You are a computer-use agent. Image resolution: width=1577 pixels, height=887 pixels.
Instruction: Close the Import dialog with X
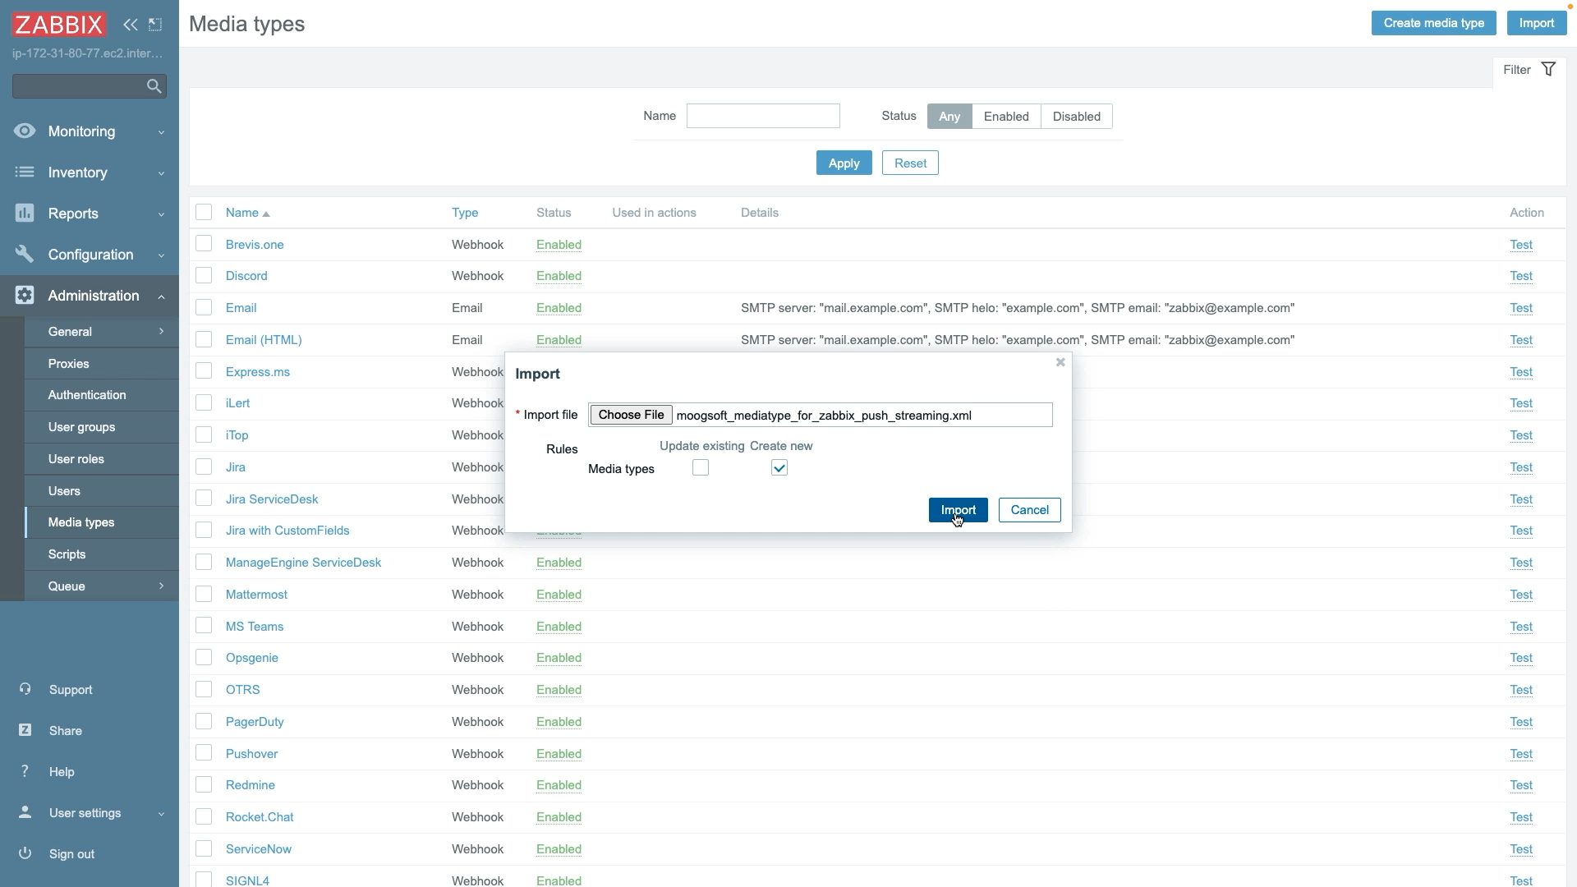[1060, 362]
